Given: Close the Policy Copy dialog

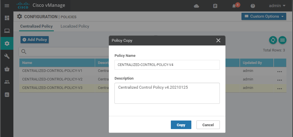Looking at the screenshot, I should click(218, 40).
